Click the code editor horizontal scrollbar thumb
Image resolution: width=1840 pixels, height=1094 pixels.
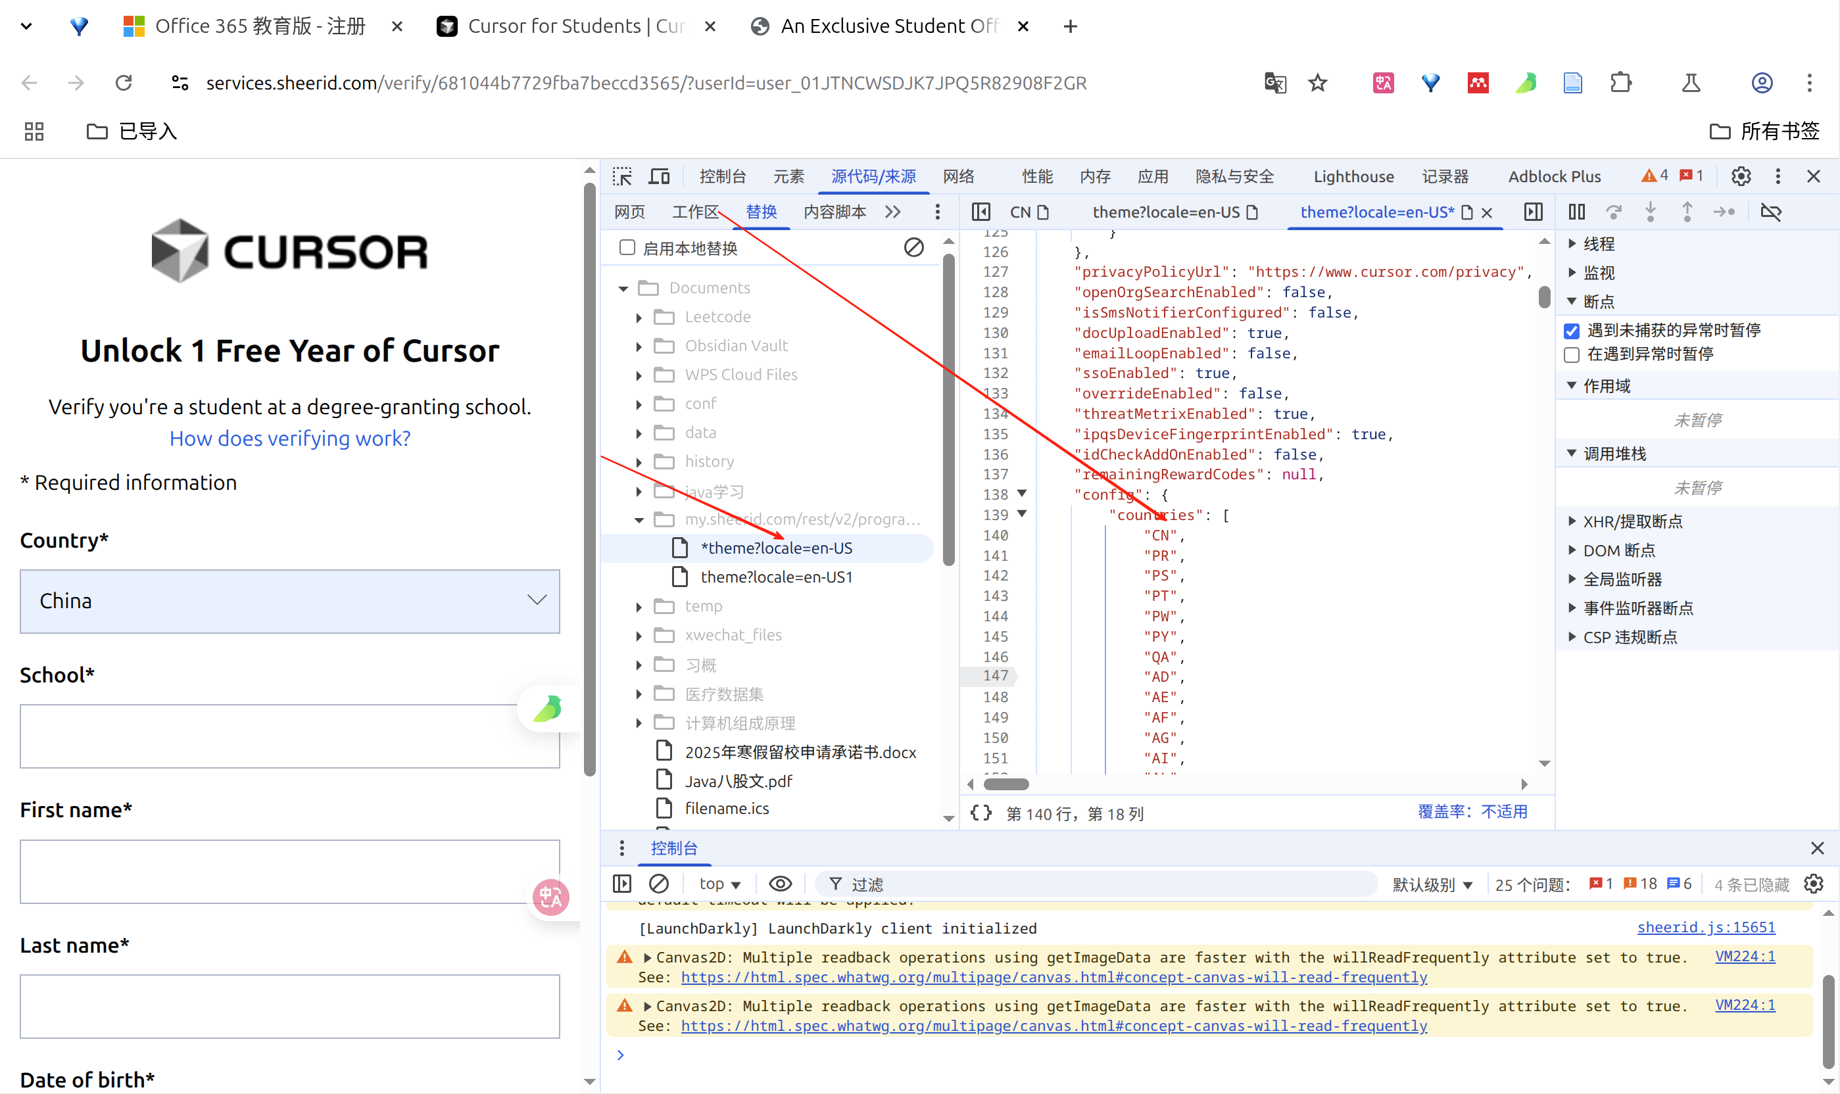(x=1005, y=784)
